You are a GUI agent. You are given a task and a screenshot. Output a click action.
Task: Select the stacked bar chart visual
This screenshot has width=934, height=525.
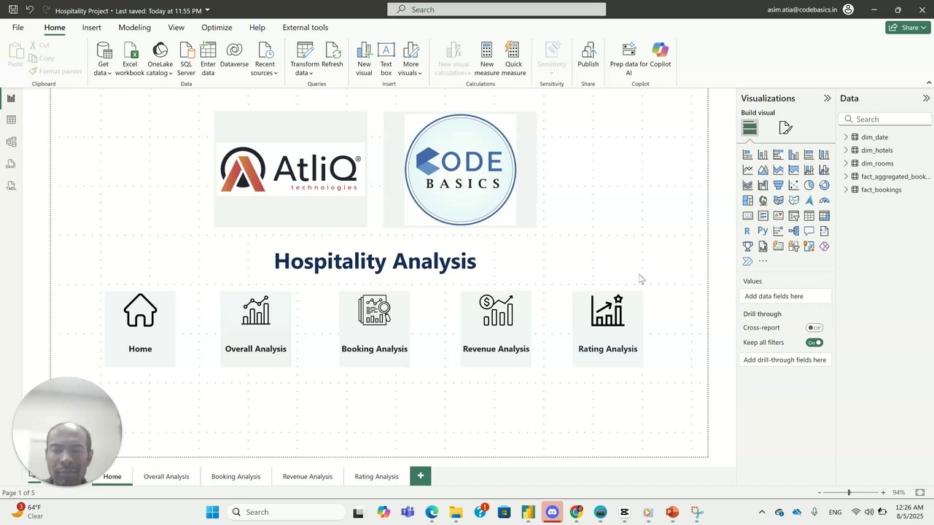pos(747,155)
